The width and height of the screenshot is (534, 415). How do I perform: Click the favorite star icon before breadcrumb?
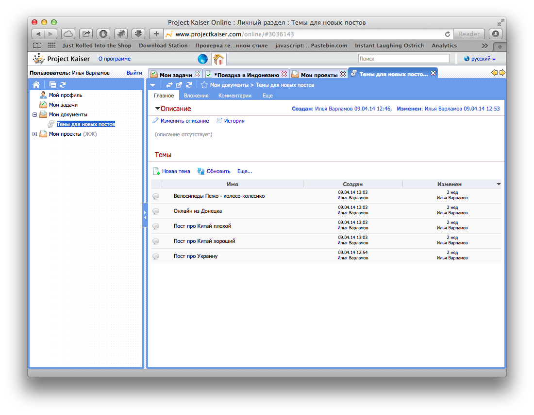pyautogui.click(x=204, y=85)
